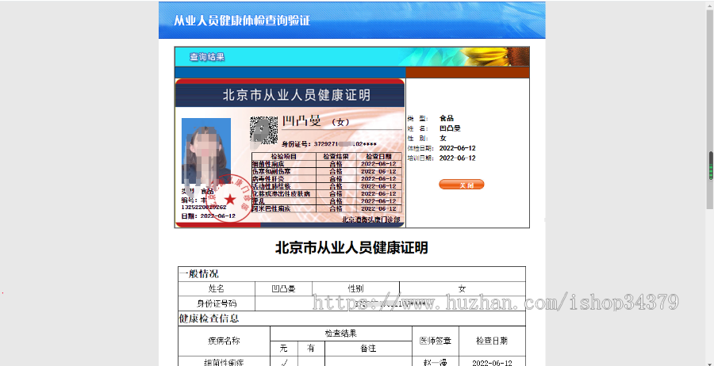Select the 活动性肺结核 item
This screenshot has width=714, height=366.
coord(271,186)
